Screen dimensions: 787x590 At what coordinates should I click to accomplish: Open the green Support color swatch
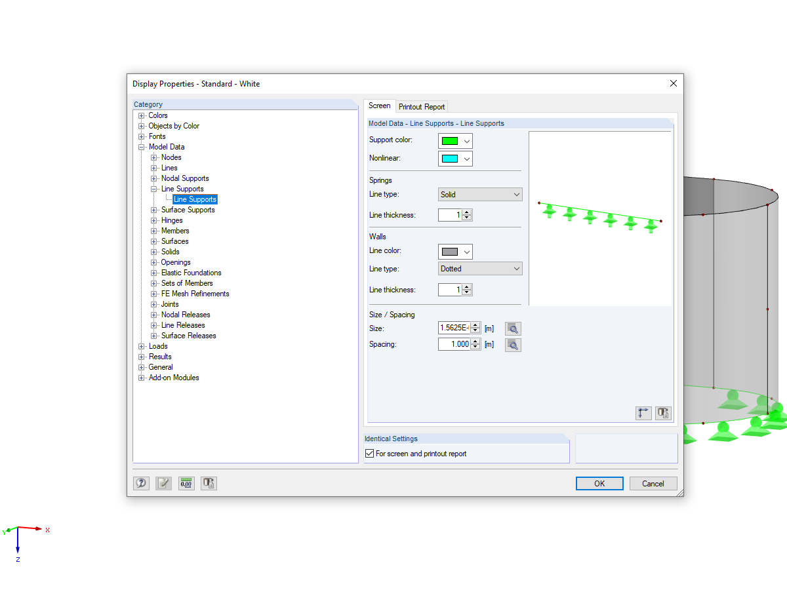click(455, 140)
